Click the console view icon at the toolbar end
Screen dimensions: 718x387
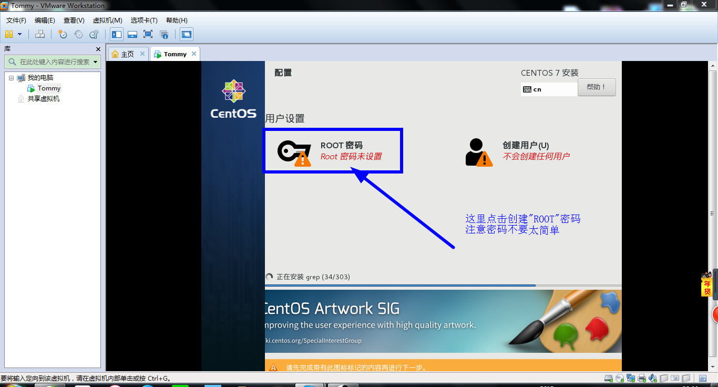(187, 34)
